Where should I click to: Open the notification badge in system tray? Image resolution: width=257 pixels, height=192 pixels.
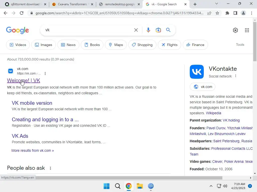click(x=250, y=186)
